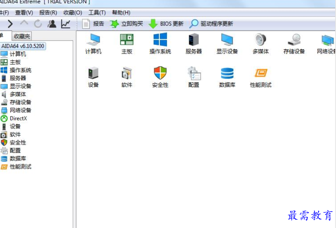Select 操作系统 in the left tree
Image resolution: width=336 pixels, height=228 pixels.
[16, 70]
